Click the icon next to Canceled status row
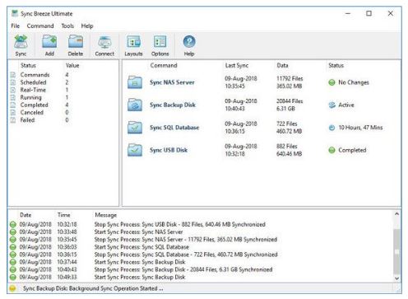 [13, 112]
